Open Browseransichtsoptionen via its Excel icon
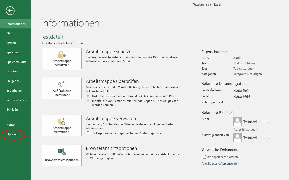Screen dimensions: 289x180 (x=62, y=152)
